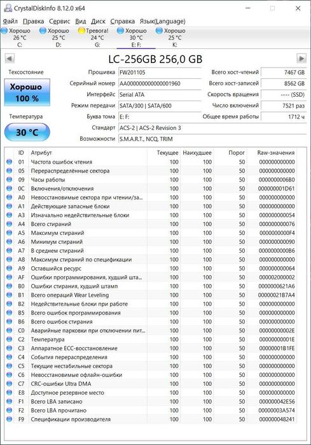This screenshot has width=311, height=445.
Task: Click status orb of attribute A6 row
Action: point(10,241)
